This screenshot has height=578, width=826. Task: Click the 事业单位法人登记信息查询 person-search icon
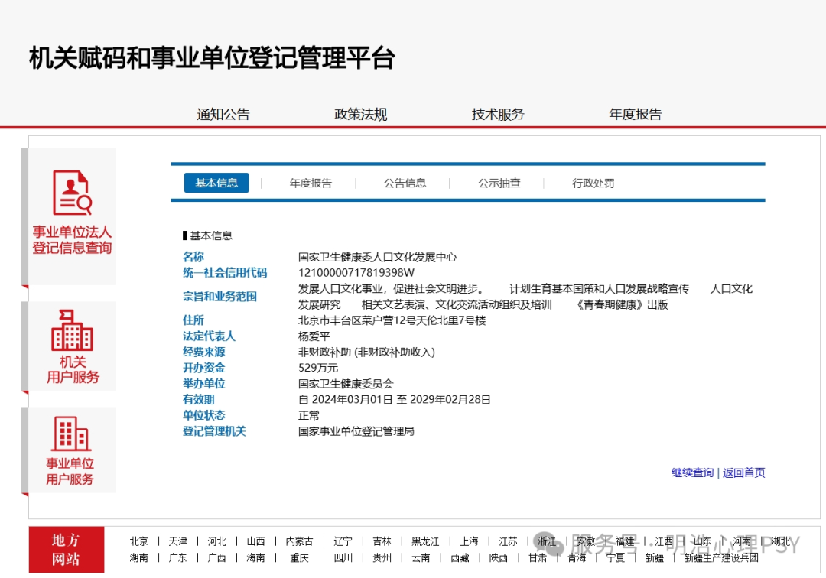point(72,193)
